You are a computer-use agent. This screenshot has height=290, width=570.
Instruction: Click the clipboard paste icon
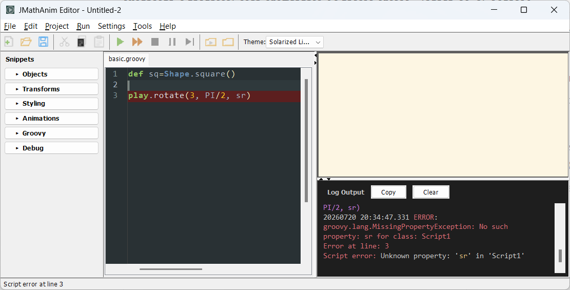point(99,42)
